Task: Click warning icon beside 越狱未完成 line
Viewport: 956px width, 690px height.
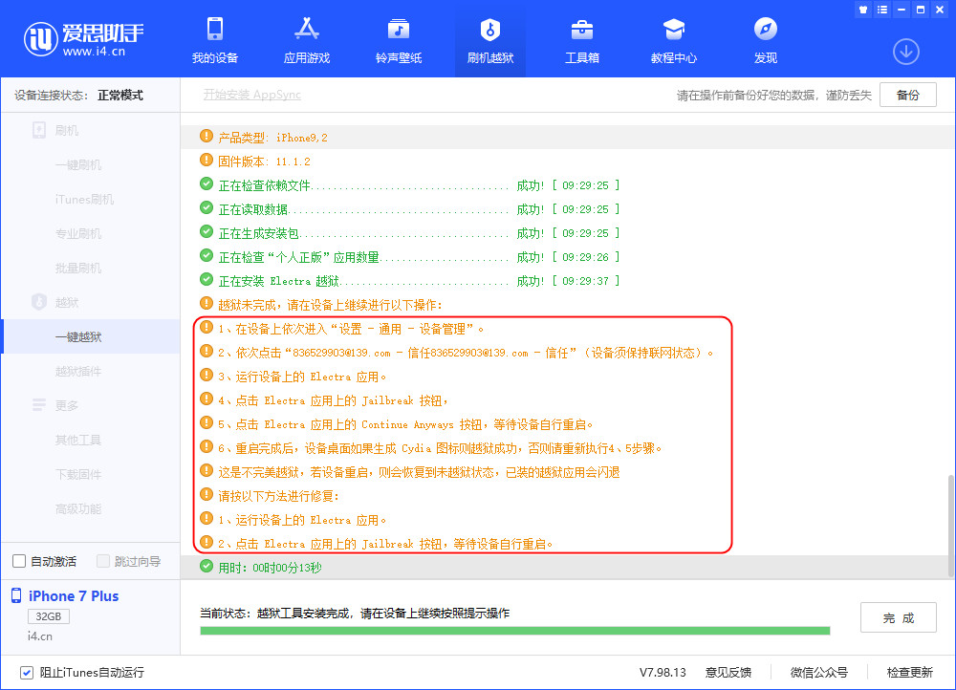Action: click(206, 303)
